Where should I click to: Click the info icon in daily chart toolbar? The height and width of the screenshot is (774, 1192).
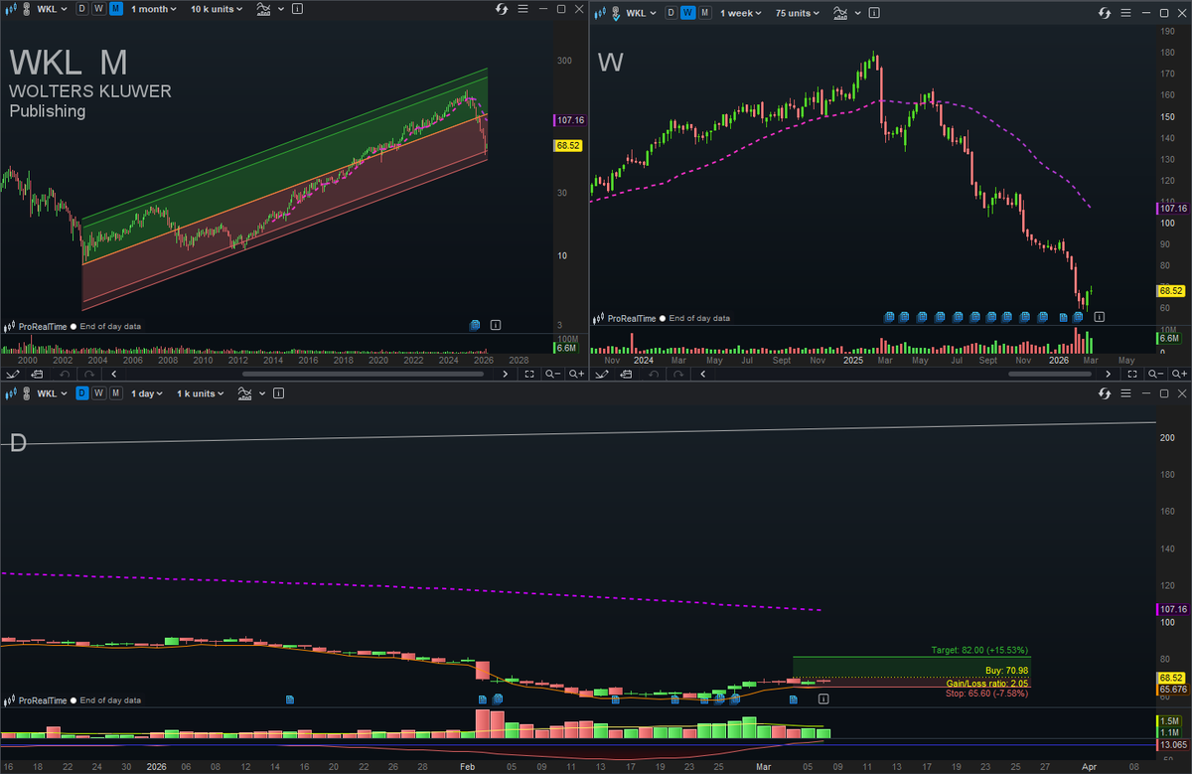pos(281,393)
